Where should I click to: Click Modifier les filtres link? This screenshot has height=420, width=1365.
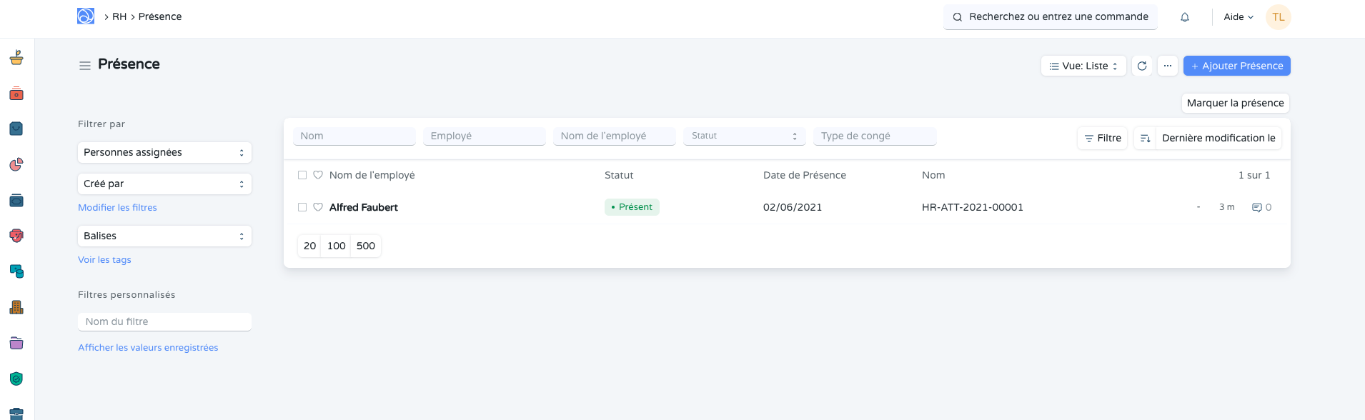117,208
